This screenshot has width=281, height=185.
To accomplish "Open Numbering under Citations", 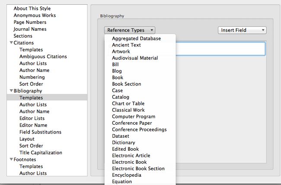I will coord(32,77).
